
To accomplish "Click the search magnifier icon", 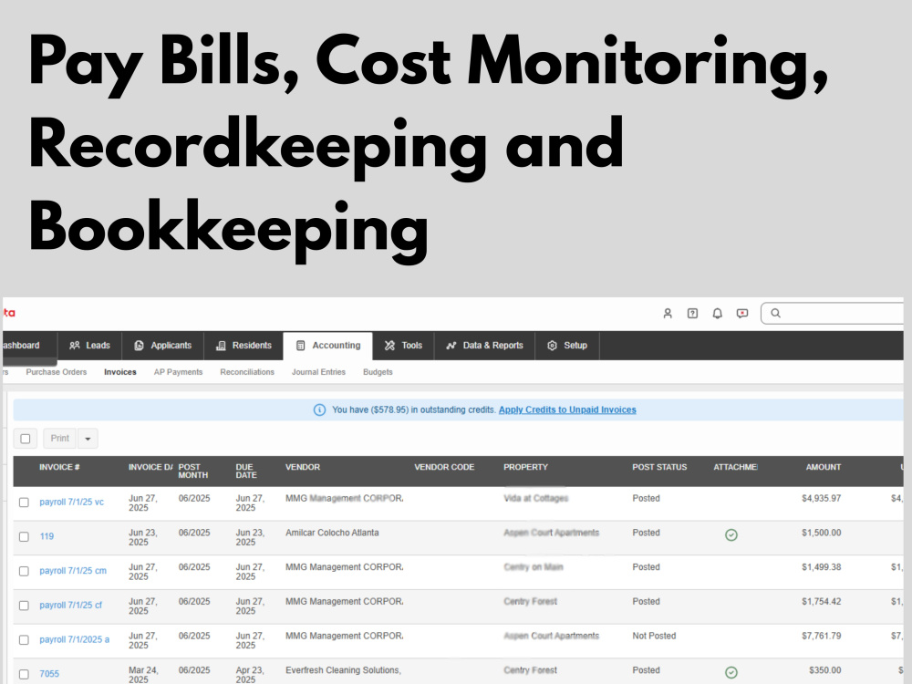I will (775, 313).
